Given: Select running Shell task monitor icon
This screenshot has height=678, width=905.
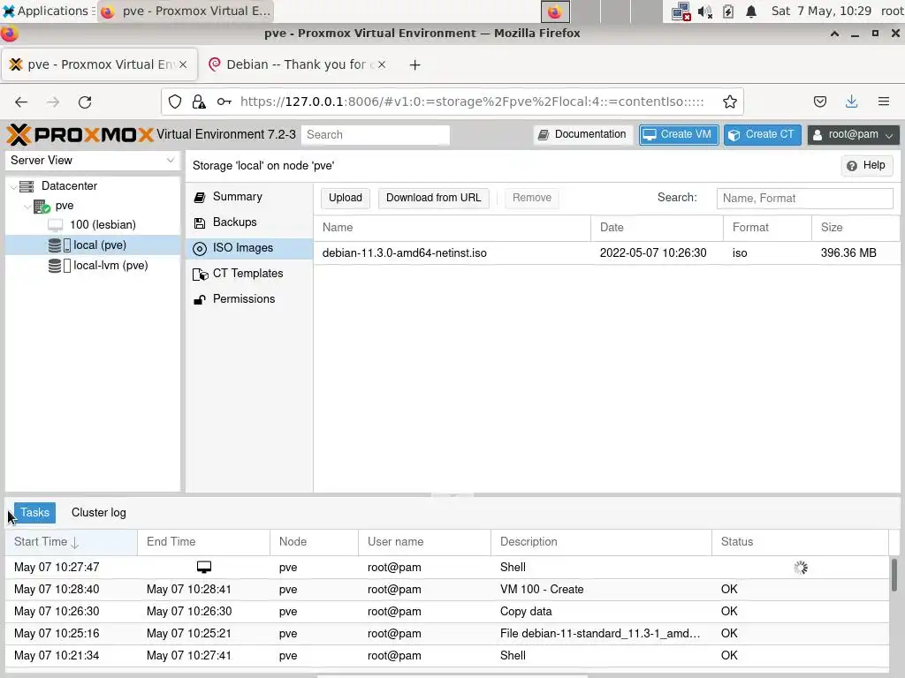Looking at the screenshot, I should (x=204, y=568).
